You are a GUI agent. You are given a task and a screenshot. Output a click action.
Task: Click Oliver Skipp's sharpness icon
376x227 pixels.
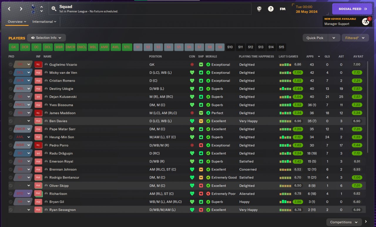[201, 186]
